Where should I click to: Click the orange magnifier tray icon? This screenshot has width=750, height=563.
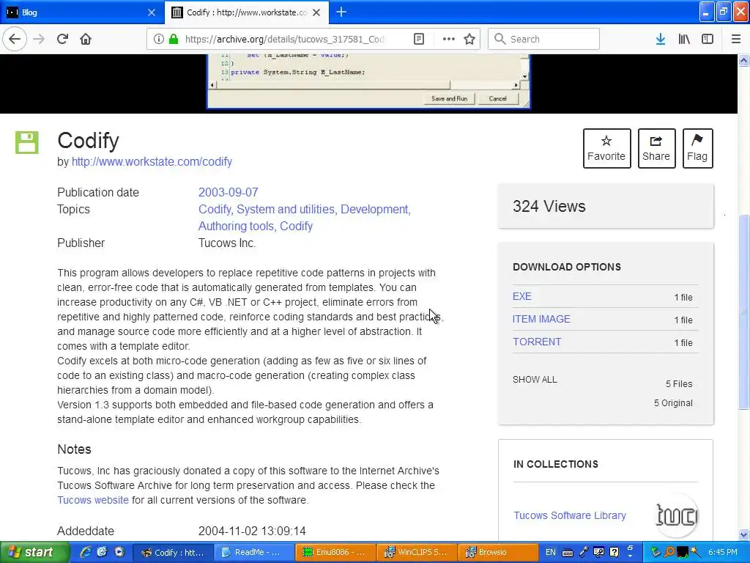pyautogui.click(x=669, y=552)
